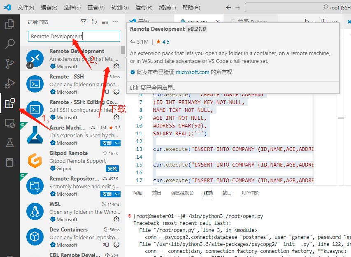Open microsoft.com publisher link
351x257 pixels.
tap(193, 72)
